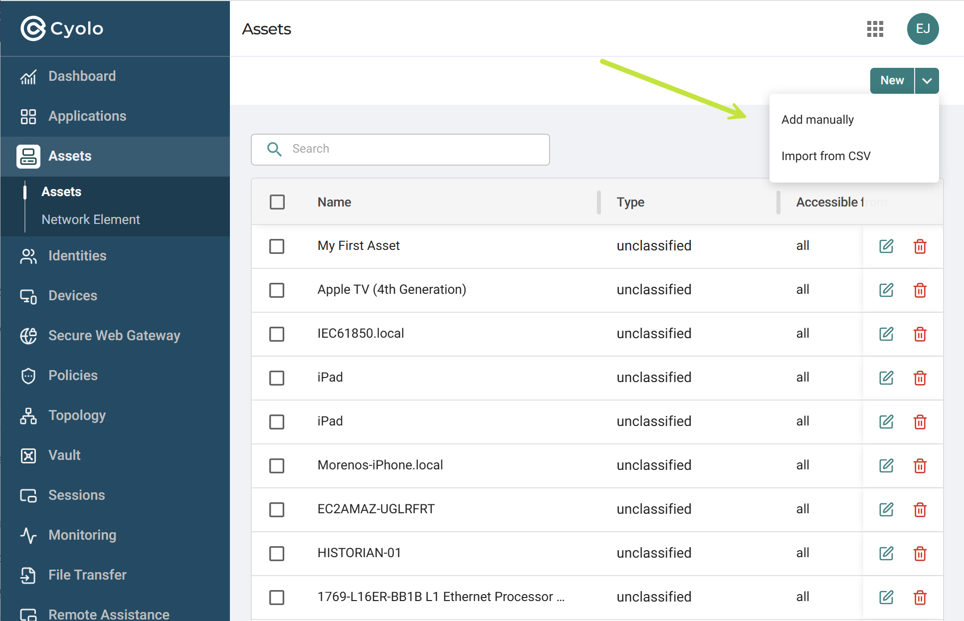Delete the EC2AMAZ-UGLRFRT asset
The height and width of the screenshot is (621, 964).
click(x=920, y=509)
